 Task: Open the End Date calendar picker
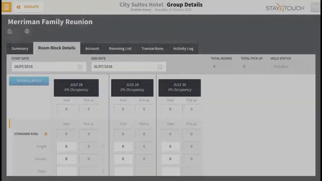click(x=160, y=67)
